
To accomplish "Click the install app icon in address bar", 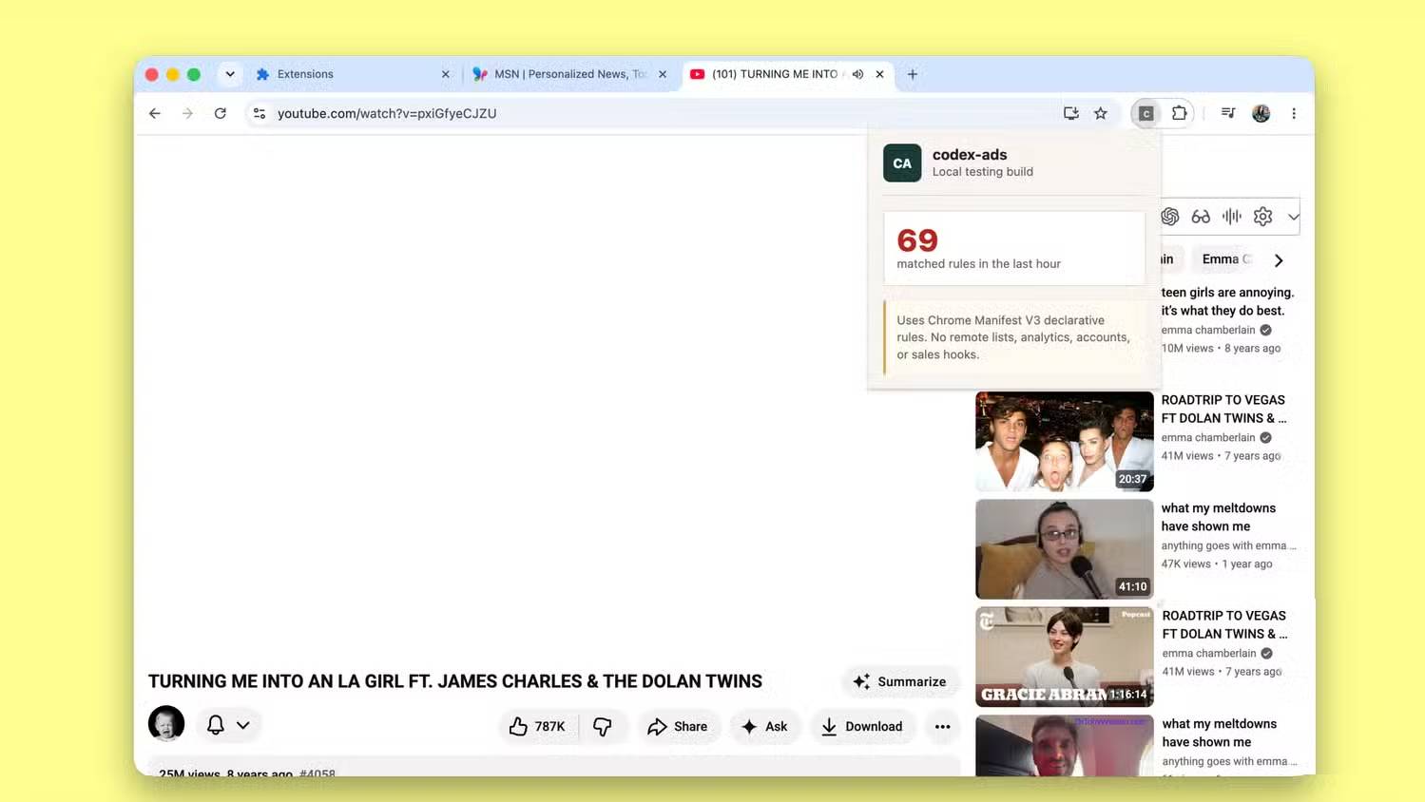I will coord(1071,113).
